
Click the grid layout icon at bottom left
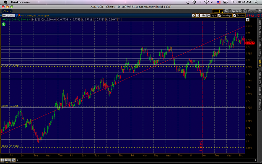pyautogui.click(x=2, y=160)
